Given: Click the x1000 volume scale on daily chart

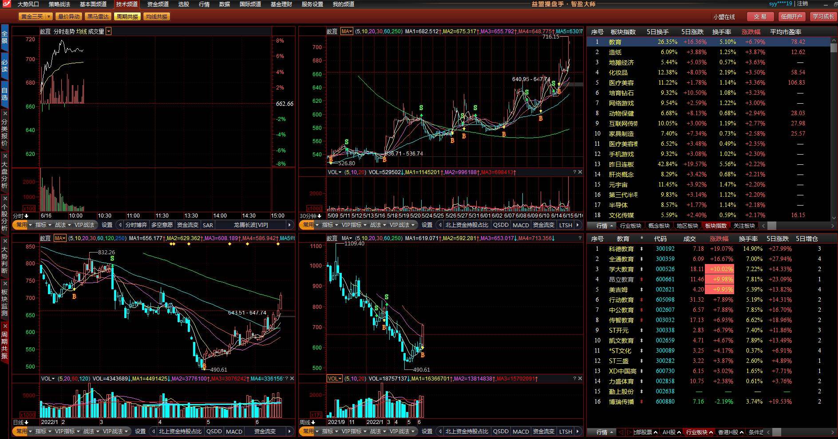Looking at the screenshot, I should click(28, 415).
